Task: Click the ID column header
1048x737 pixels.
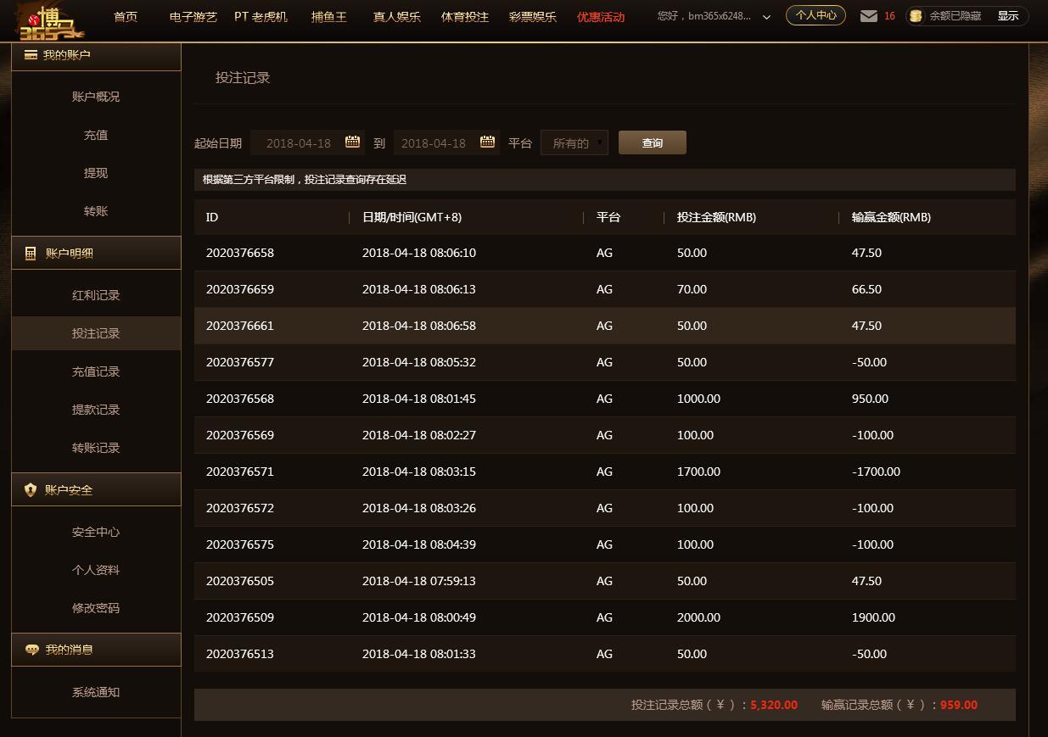Action: [212, 217]
